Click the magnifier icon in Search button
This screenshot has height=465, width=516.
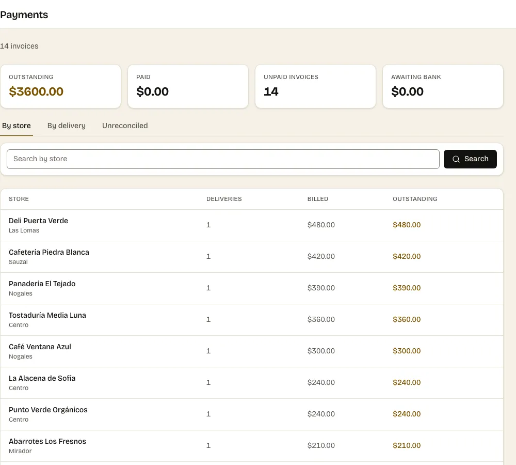click(x=456, y=159)
